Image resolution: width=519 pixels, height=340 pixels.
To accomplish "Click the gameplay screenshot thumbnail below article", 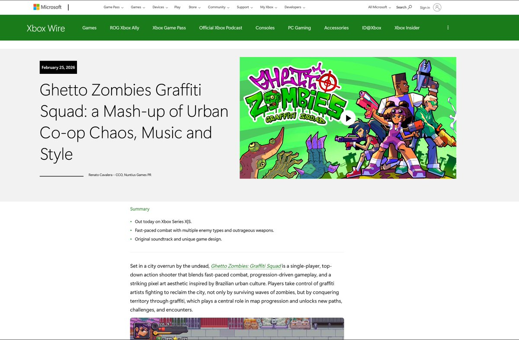I will click(237, 329).
